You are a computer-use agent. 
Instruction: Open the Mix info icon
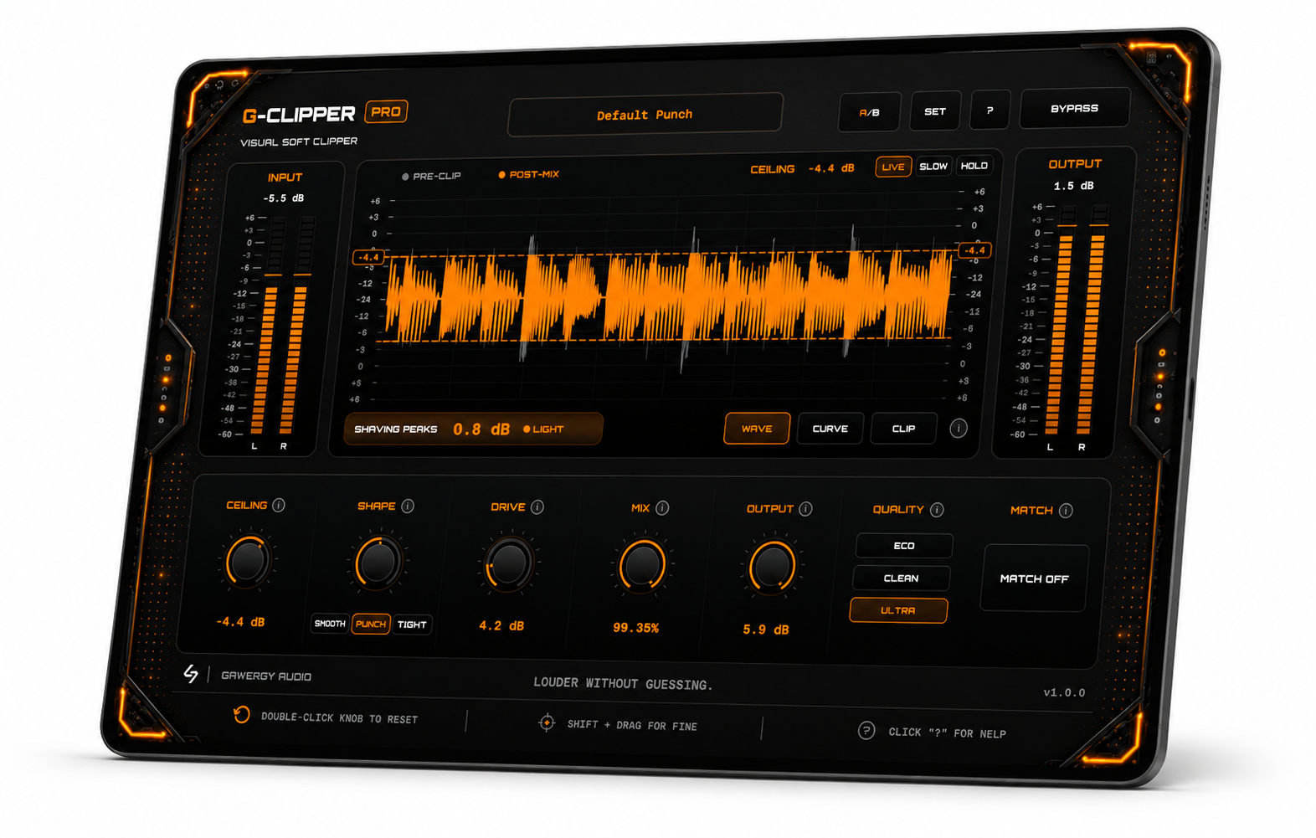[662, 507]
